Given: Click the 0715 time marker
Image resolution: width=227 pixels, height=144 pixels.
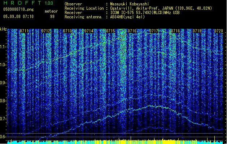Looking at the screenshot, I should click(111, 31).
